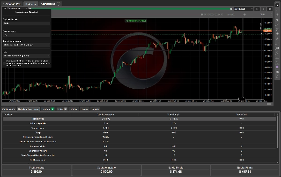This screenshot has height=177, width=281.
Task: Click the second icon below the pointer tool
Action: tap(277, 15)
